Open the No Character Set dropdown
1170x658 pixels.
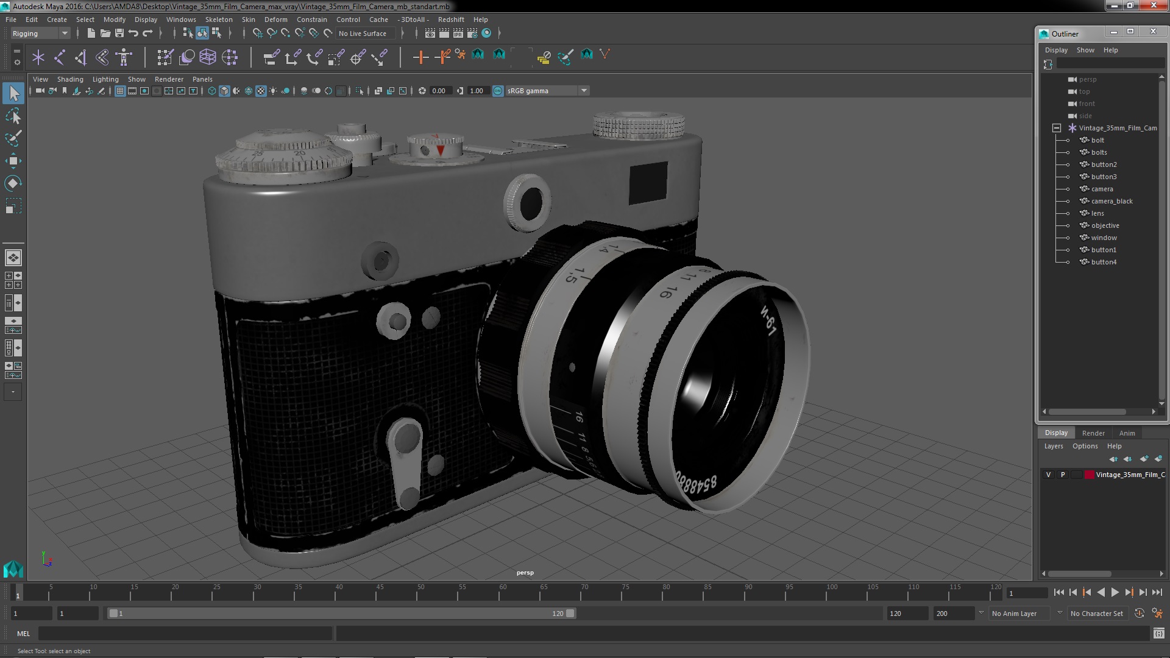coord(1099,614)
